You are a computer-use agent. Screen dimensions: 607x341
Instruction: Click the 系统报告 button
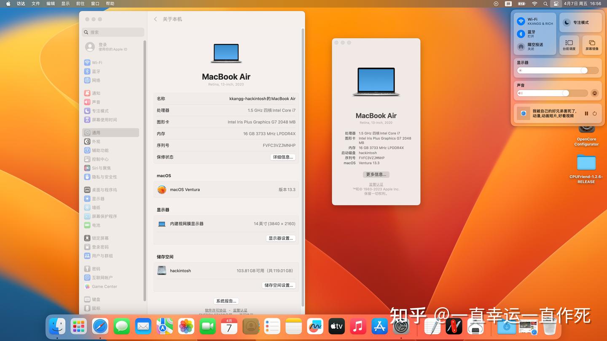pyautogui.click(x=226, y=301)
